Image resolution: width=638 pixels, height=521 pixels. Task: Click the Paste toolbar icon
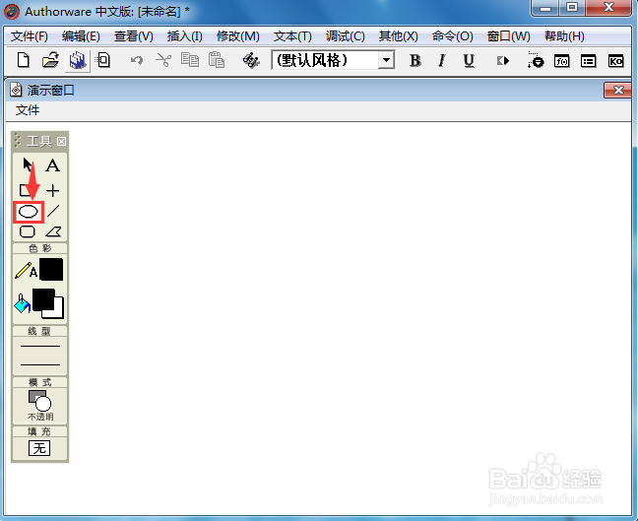pos(216,61)
